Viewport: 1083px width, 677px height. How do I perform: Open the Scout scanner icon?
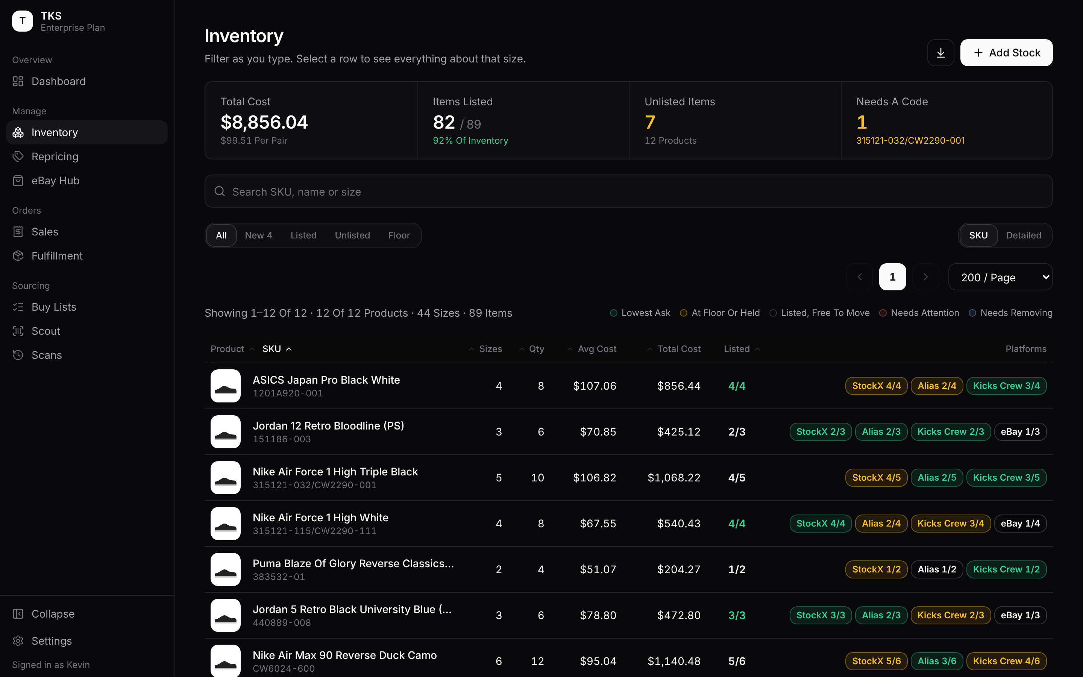pos(18,331)
